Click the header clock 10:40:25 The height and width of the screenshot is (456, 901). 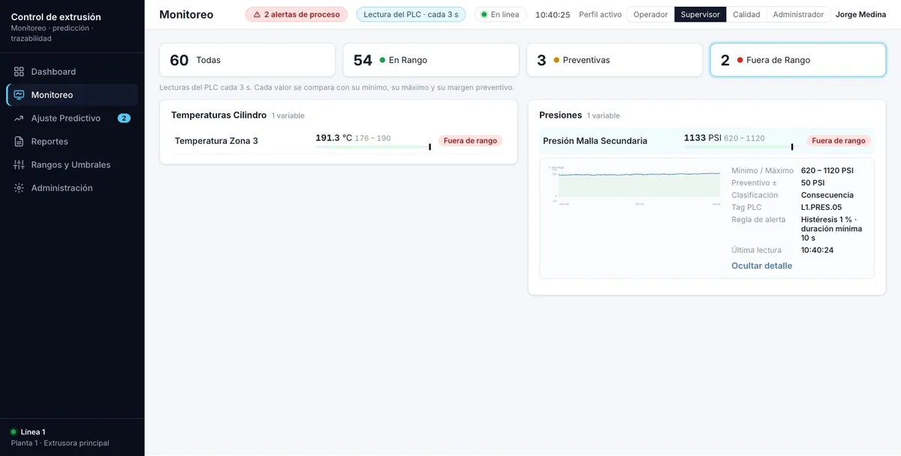553,15
